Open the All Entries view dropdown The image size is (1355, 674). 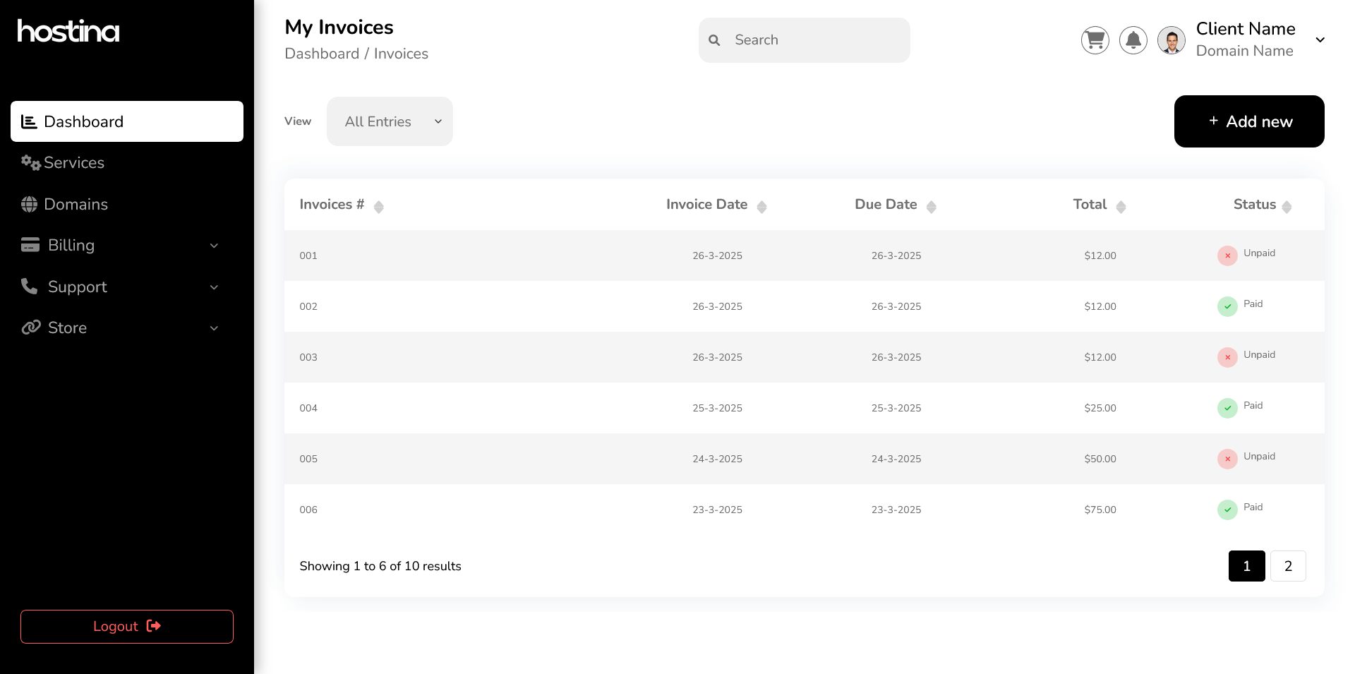[390, 121]
